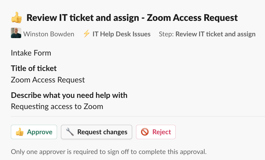Click the lightning bolt workflow icon
This screenshot has height=160, width=265.
click(x=86, y=34)
